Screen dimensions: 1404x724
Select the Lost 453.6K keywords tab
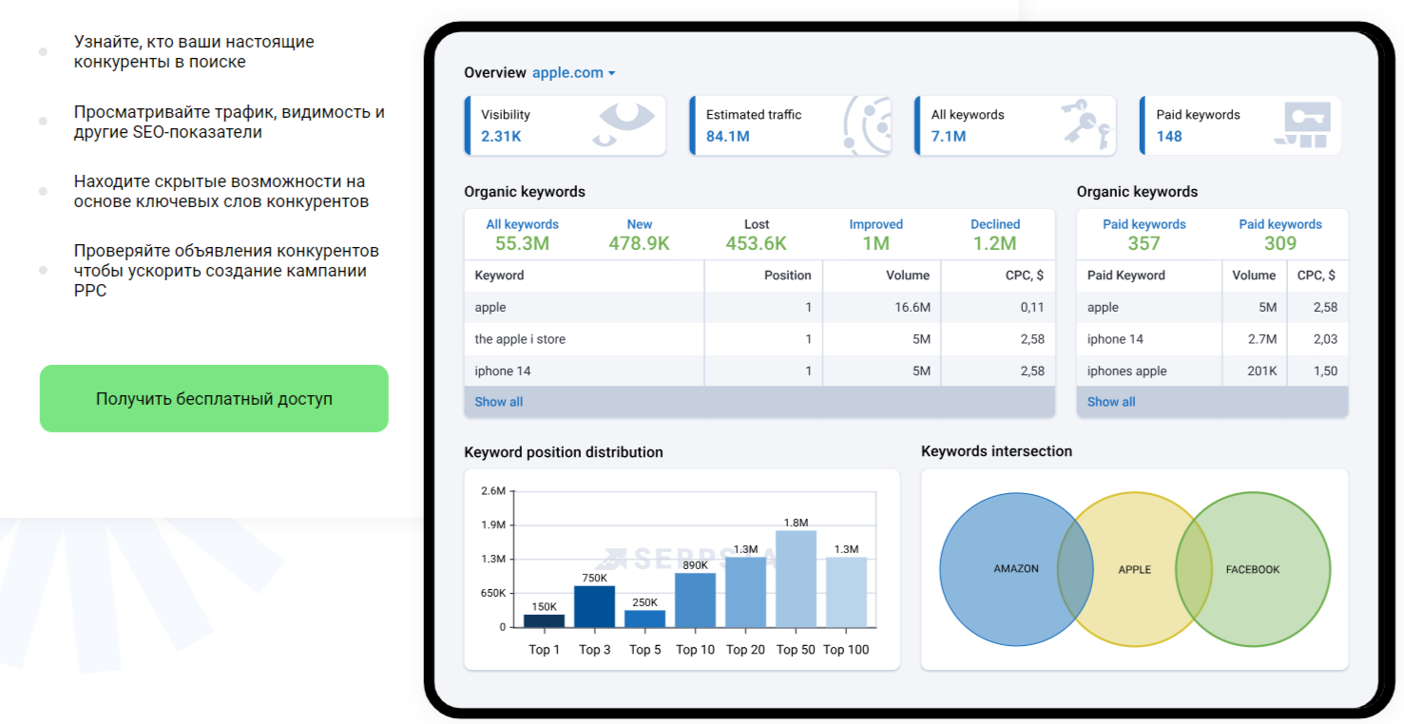coord(757,235)
